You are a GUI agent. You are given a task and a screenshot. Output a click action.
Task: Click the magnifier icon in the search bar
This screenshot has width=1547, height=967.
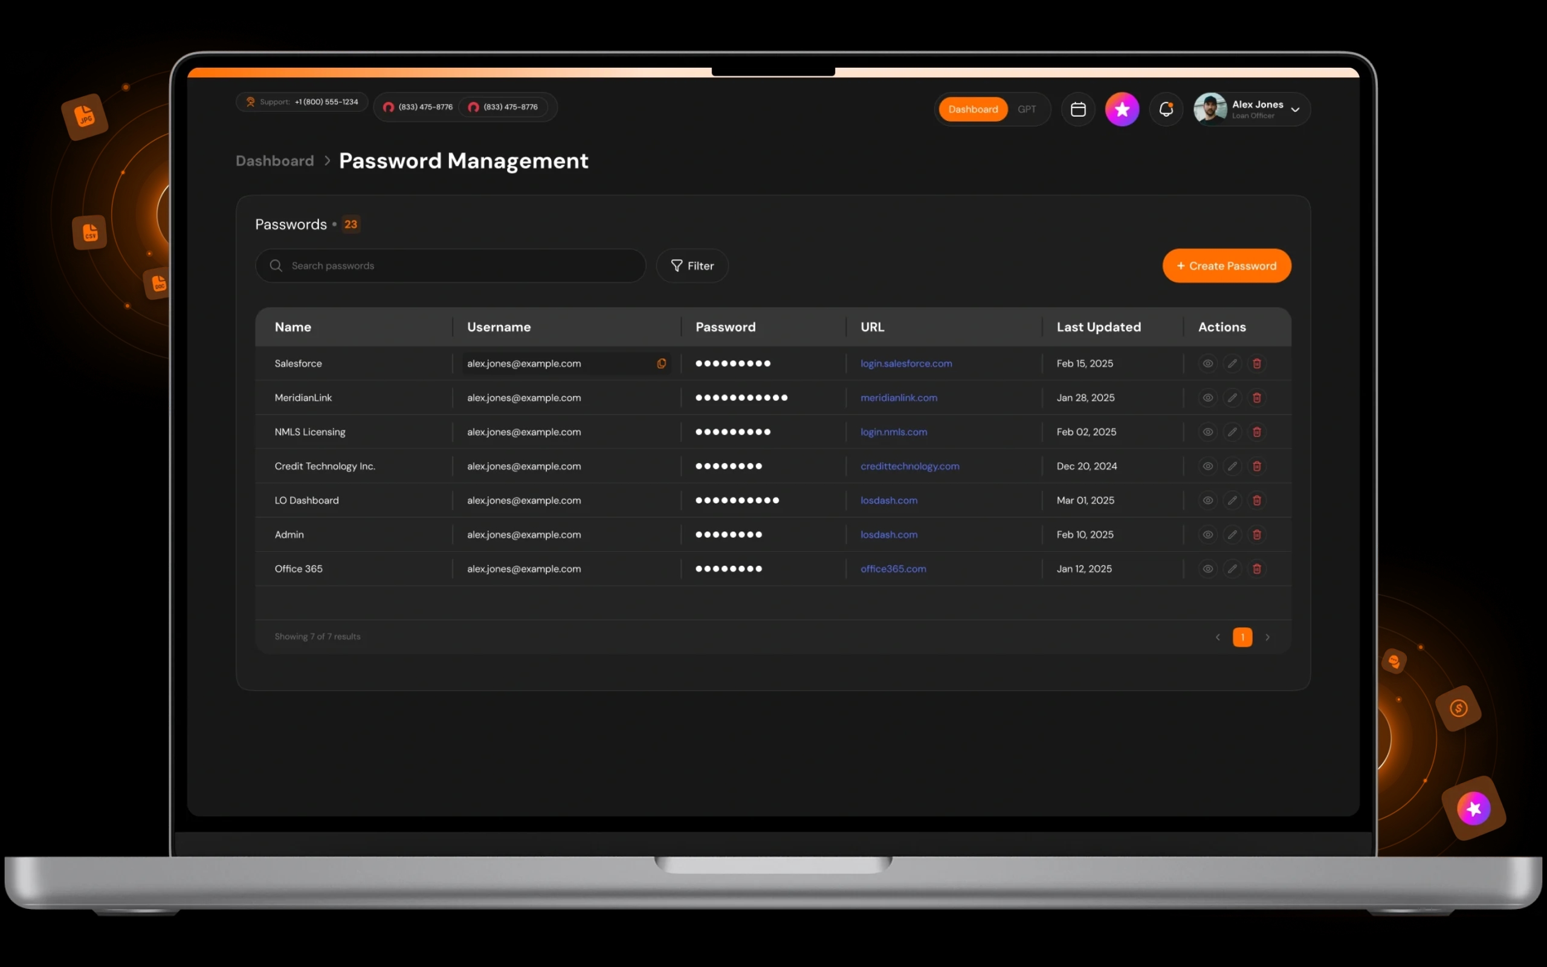tap(276, 265)
